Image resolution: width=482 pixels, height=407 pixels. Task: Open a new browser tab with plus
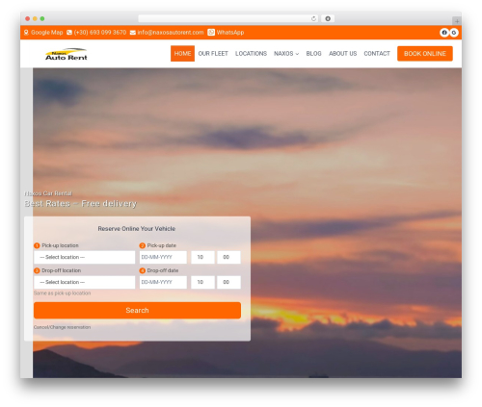coord(457,21)
